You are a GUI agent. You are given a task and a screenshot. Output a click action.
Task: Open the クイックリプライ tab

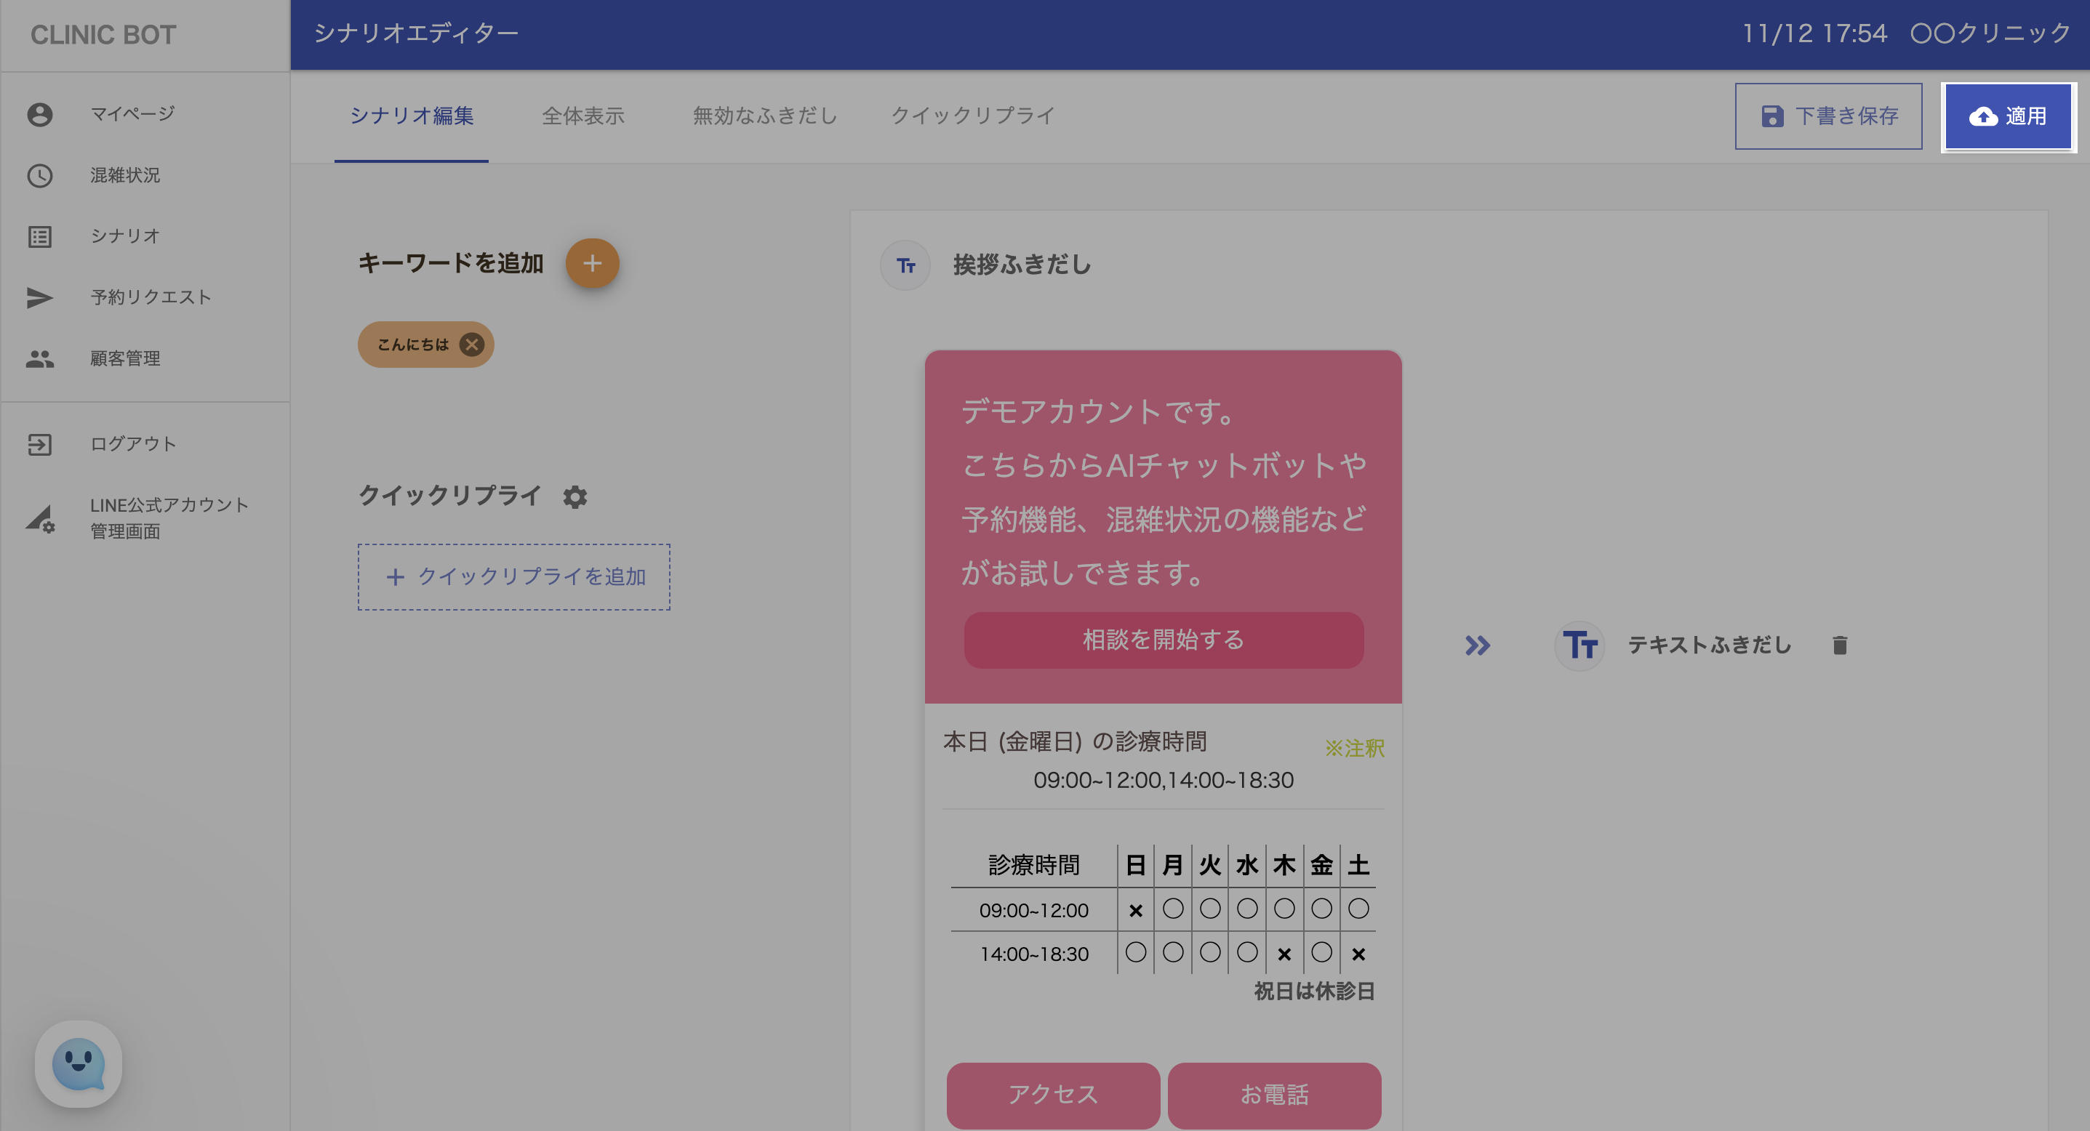(x=973, y=116)
